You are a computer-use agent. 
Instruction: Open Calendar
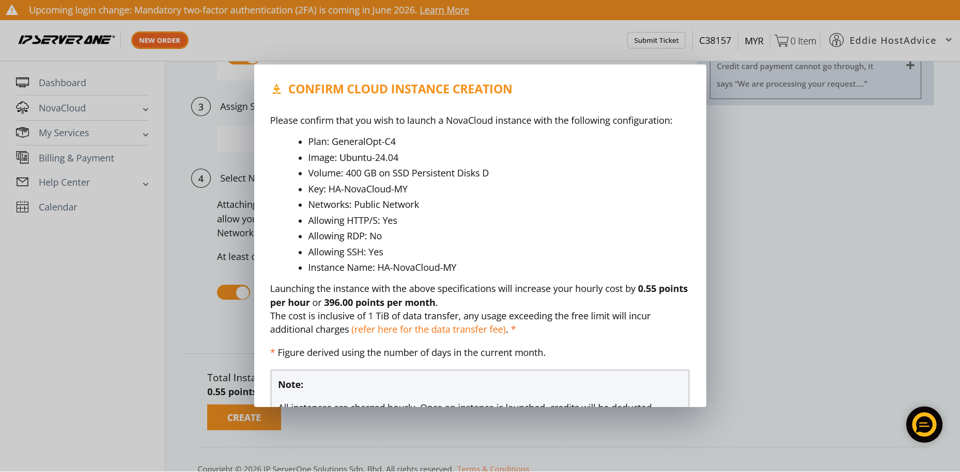(x=58, y=207)
